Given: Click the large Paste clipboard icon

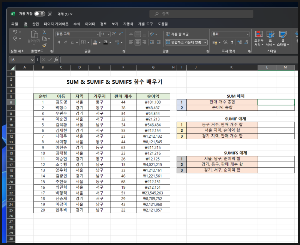Looking at the screenshot, I should 34,34.
